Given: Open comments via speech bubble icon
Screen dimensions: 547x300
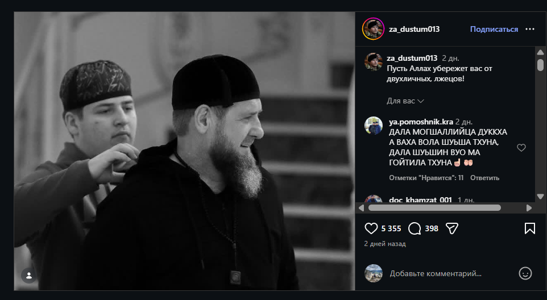Looking at the screenshot, I should [x=415, y=228].
